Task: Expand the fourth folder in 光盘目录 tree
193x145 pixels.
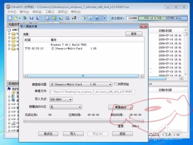Action: 9,45
